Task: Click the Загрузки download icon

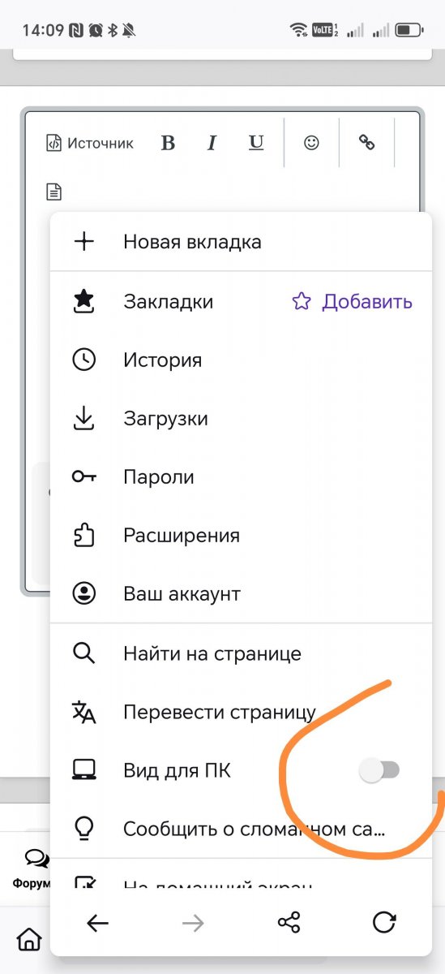Action: [84, 419]
